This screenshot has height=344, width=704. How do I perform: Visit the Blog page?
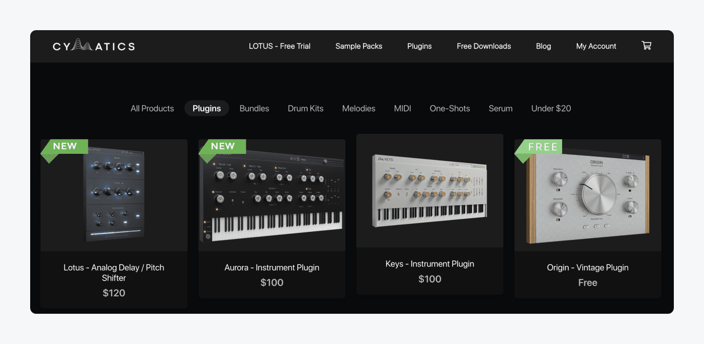point(544,46)
